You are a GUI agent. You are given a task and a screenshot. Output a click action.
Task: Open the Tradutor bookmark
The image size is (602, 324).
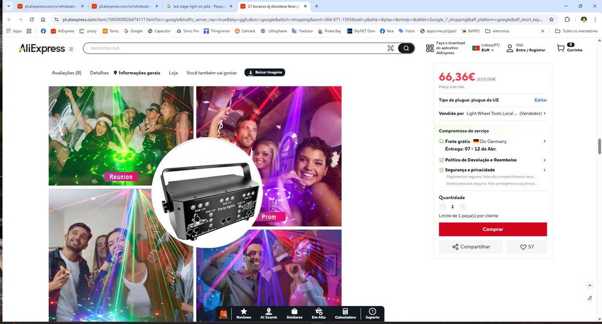tap(302, 31)
